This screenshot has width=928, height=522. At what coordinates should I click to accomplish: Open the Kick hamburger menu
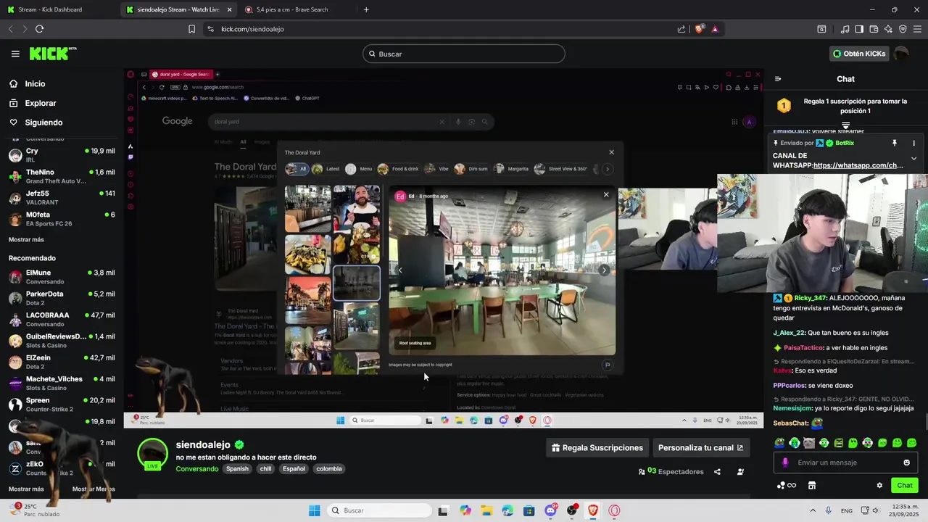[15, 54]
